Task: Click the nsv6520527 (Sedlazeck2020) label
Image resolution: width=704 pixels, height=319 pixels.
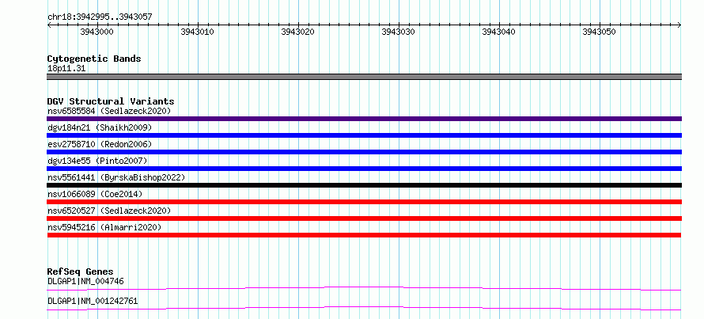Action: tap(109, 211)
